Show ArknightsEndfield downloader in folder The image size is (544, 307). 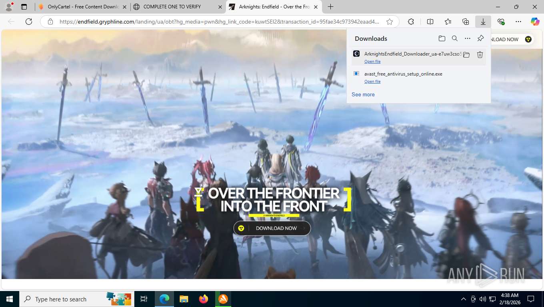point(466,55)
